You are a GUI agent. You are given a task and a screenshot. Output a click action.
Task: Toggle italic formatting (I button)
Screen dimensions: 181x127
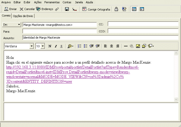coord(56,46)
